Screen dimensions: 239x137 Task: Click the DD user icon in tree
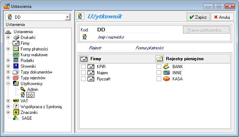(x=23, y=95)
